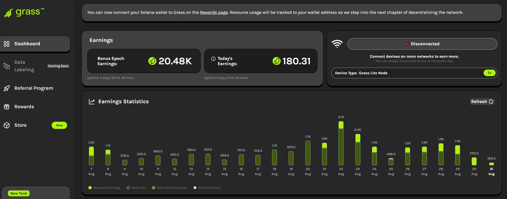Click the Grass logo icon
This screenshot has width=507, height=199.
tap(8, 13)
